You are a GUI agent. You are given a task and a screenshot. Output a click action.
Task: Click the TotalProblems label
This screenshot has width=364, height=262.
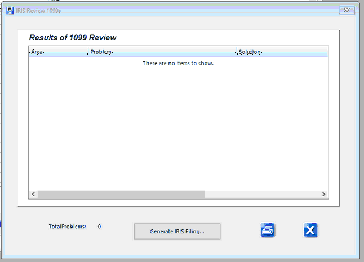[67, 227]
